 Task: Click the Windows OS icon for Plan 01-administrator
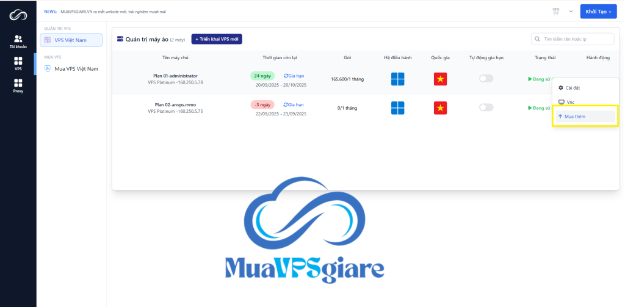(x=397, y=79)
